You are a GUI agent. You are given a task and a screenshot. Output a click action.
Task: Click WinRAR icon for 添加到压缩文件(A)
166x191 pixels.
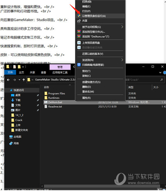coord(79,32)
